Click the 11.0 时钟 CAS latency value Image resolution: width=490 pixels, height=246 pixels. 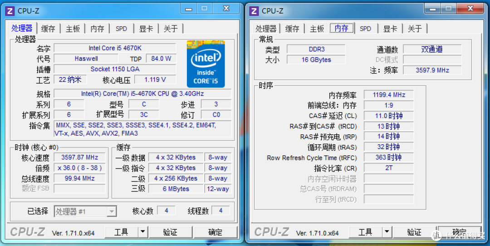point(389,116)
